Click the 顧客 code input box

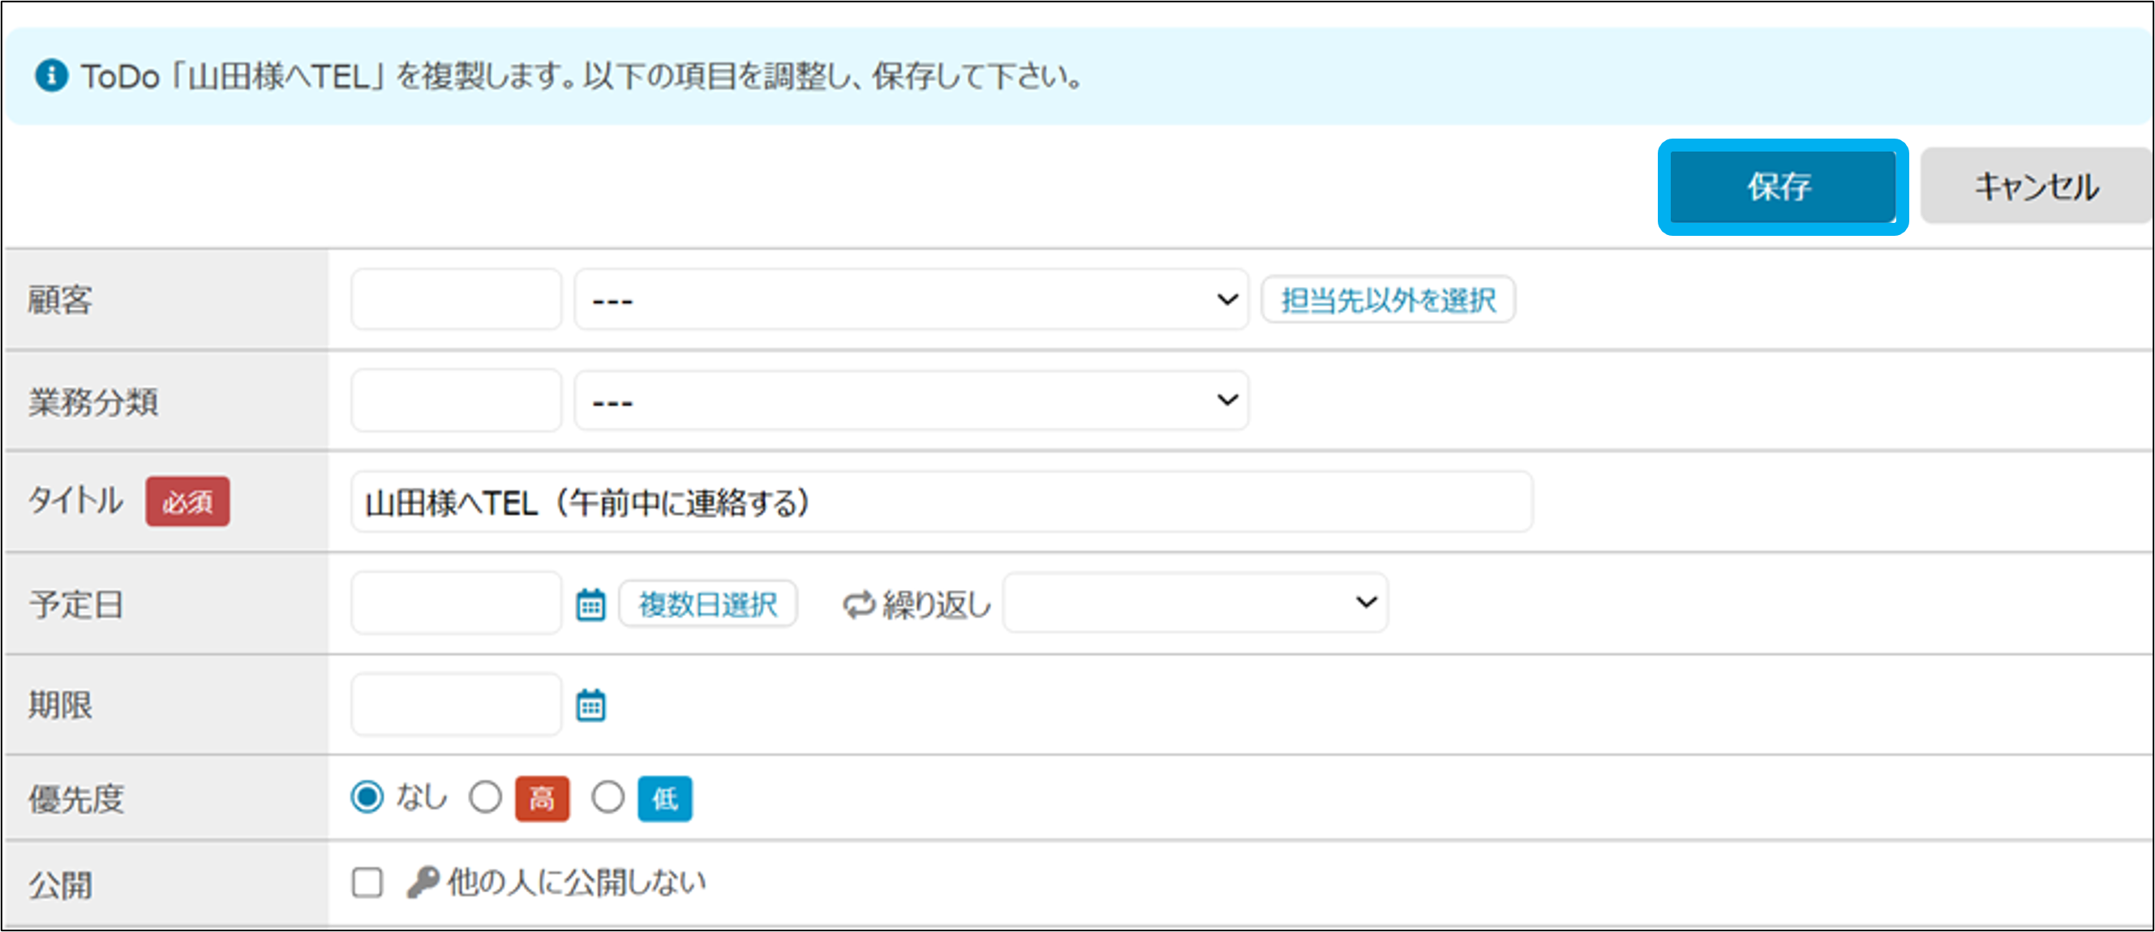(456, 299)
